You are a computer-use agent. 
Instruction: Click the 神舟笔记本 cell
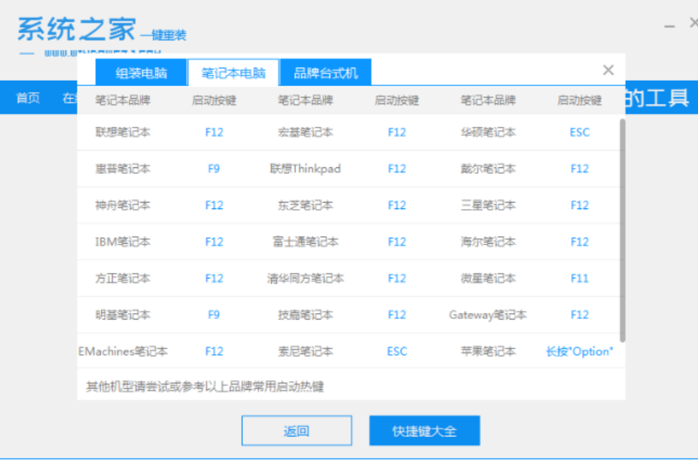pyautogui.click(x=123, y=206)
